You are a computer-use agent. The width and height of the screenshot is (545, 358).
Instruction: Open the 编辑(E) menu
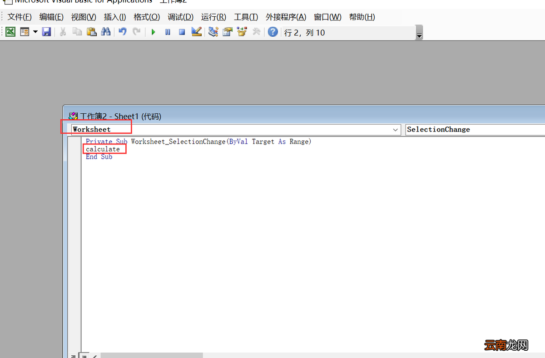(x=51, y=17)
